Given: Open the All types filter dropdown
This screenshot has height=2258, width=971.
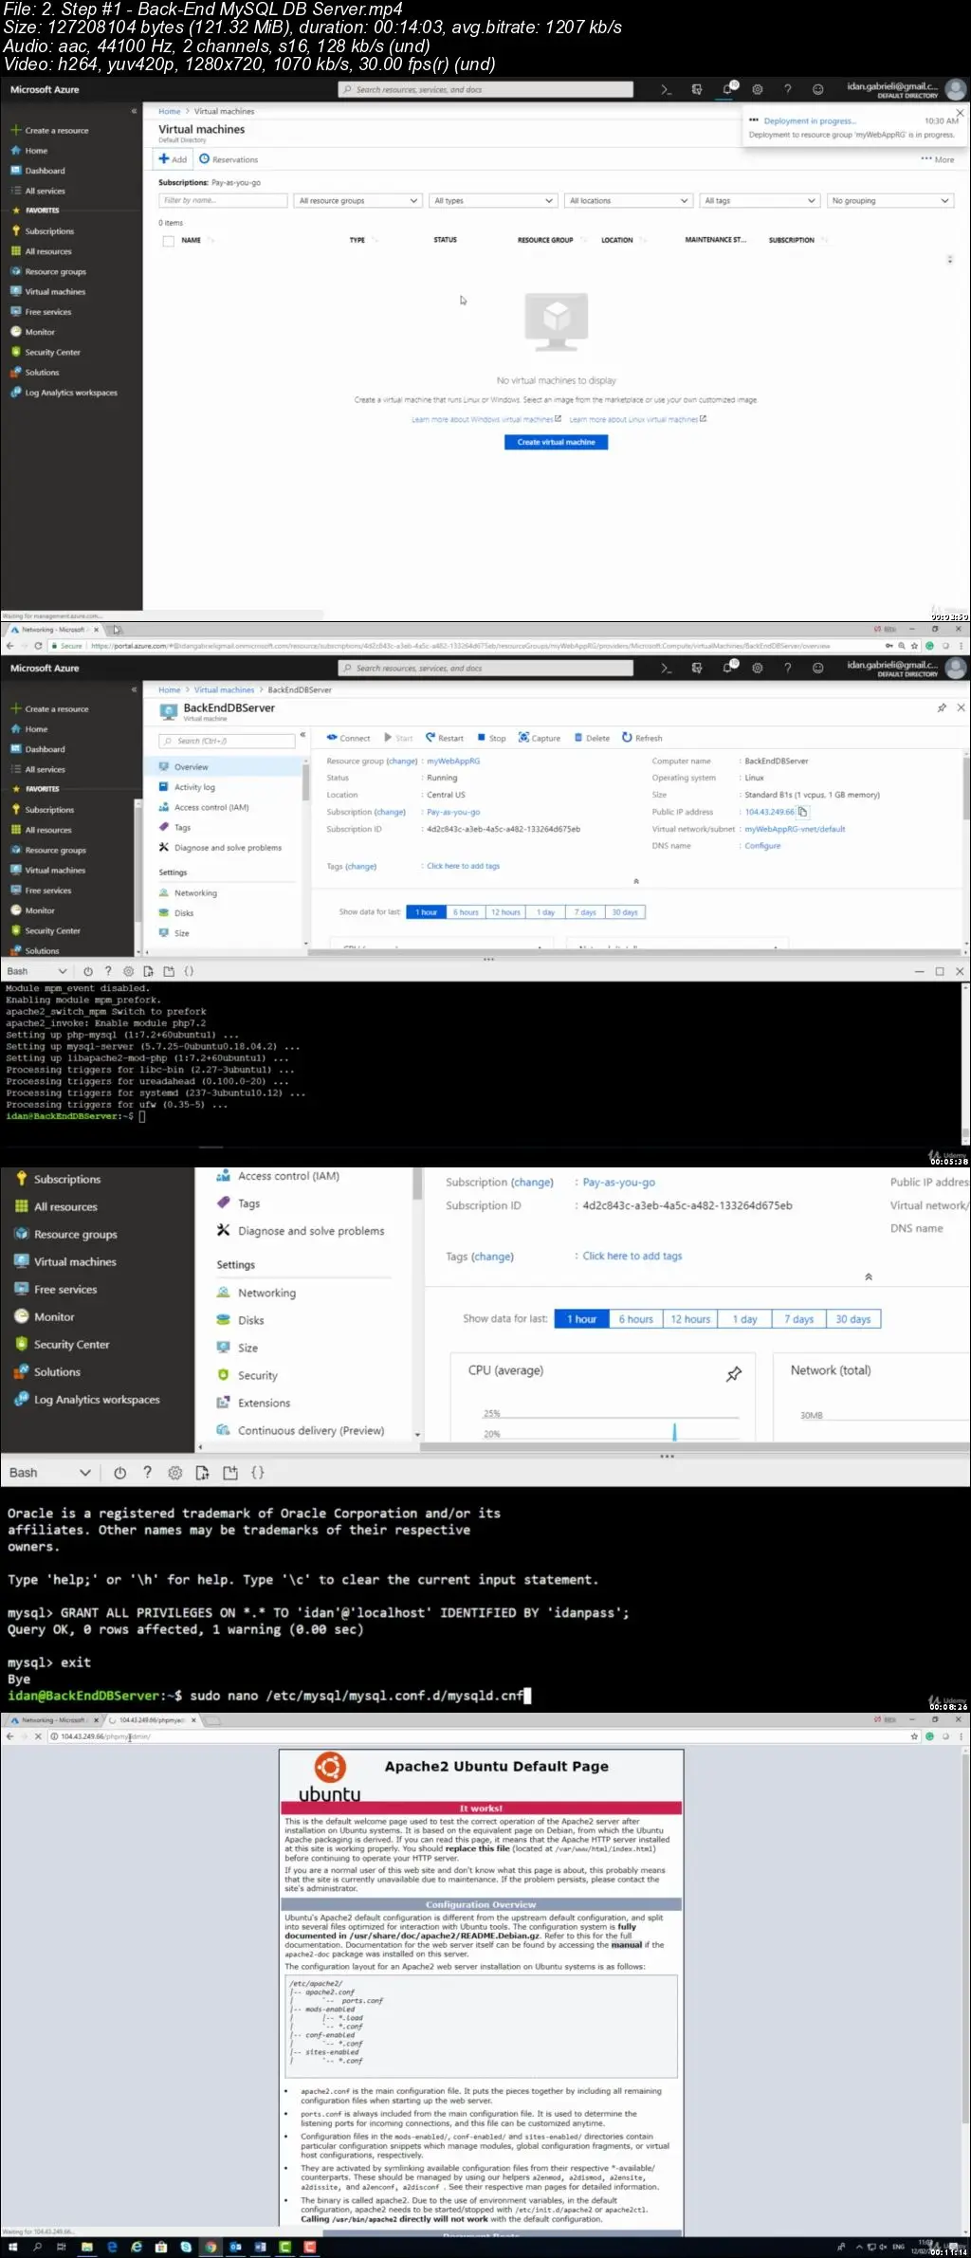Looking at the screenshot, I should pos(493,201).
